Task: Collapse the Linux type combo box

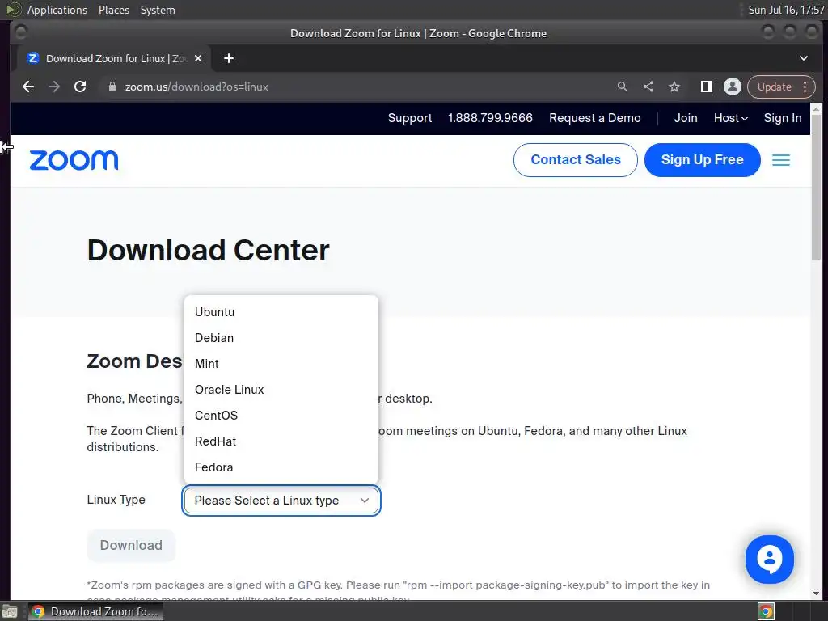Action: click(x=281, y=501)
